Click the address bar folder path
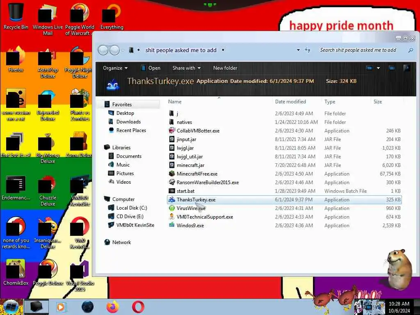Viewport: 420px width, 315px height. click(x=181, y=50)
